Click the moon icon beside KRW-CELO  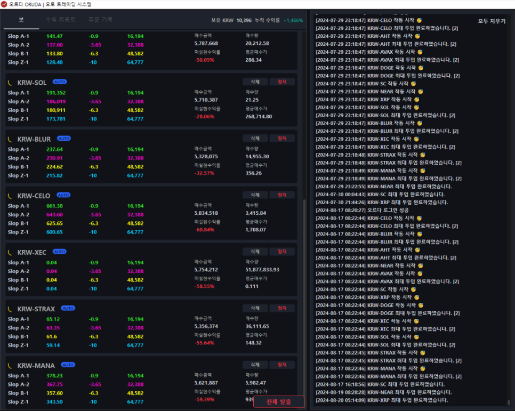pos(10,196)
